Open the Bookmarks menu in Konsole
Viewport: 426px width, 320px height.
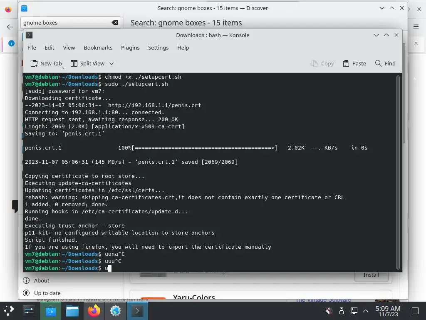click(98, 47)
